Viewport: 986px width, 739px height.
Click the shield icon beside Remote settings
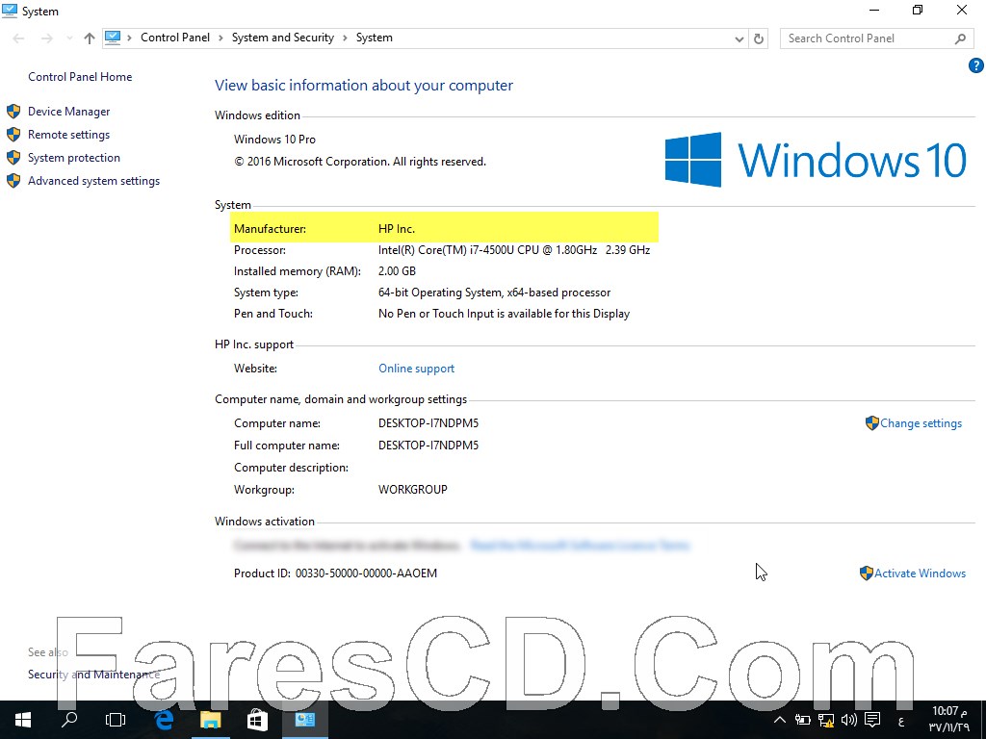pos(13,135)
